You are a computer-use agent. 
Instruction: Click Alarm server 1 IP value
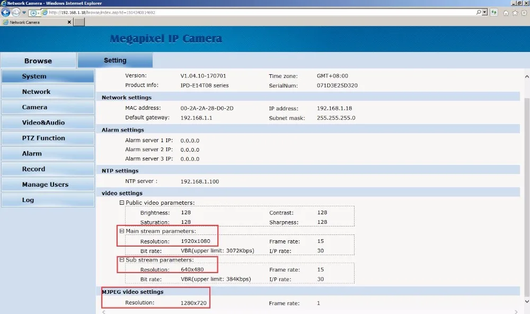point(190,141)
